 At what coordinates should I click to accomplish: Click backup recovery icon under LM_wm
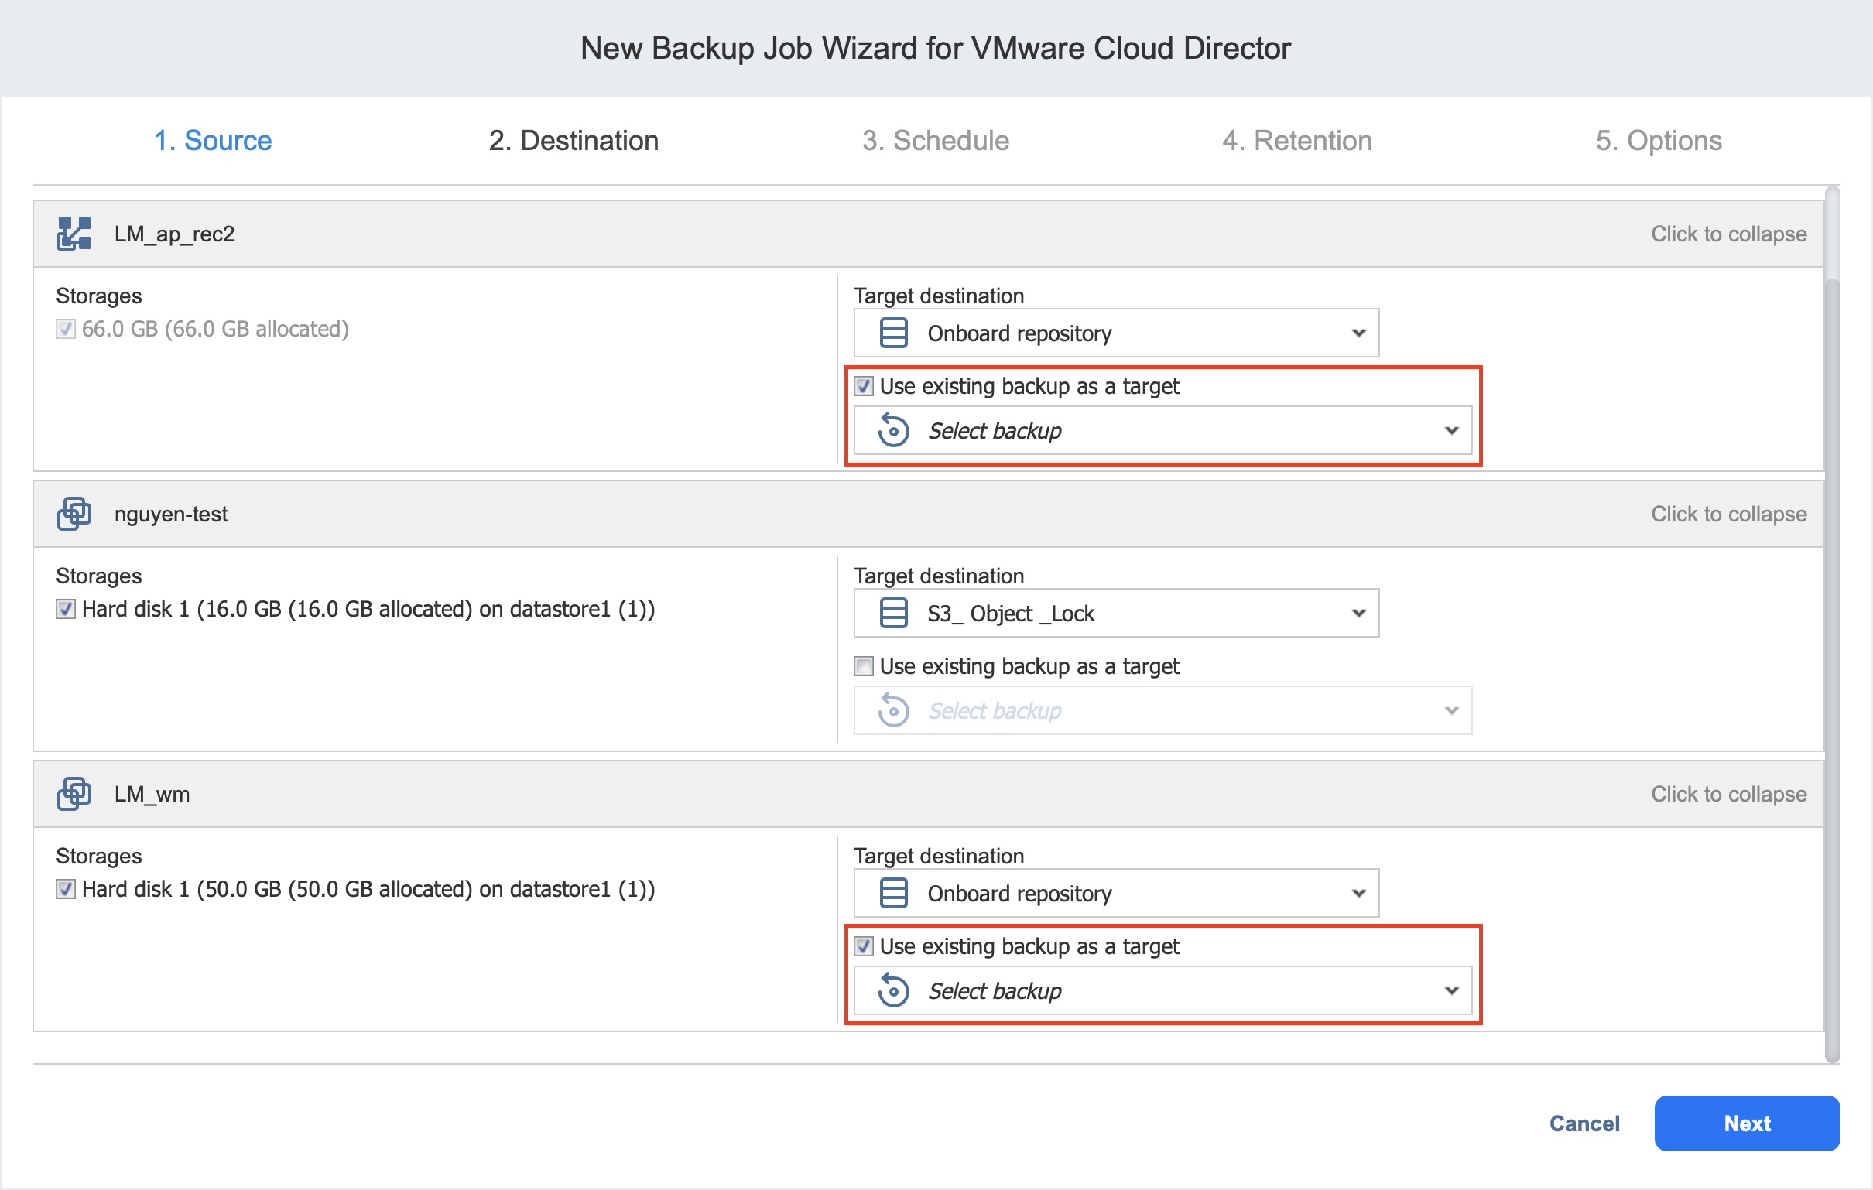coord(893,990)
